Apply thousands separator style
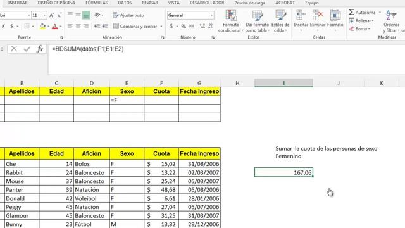The image size is (405, 228). click(191, 27)
